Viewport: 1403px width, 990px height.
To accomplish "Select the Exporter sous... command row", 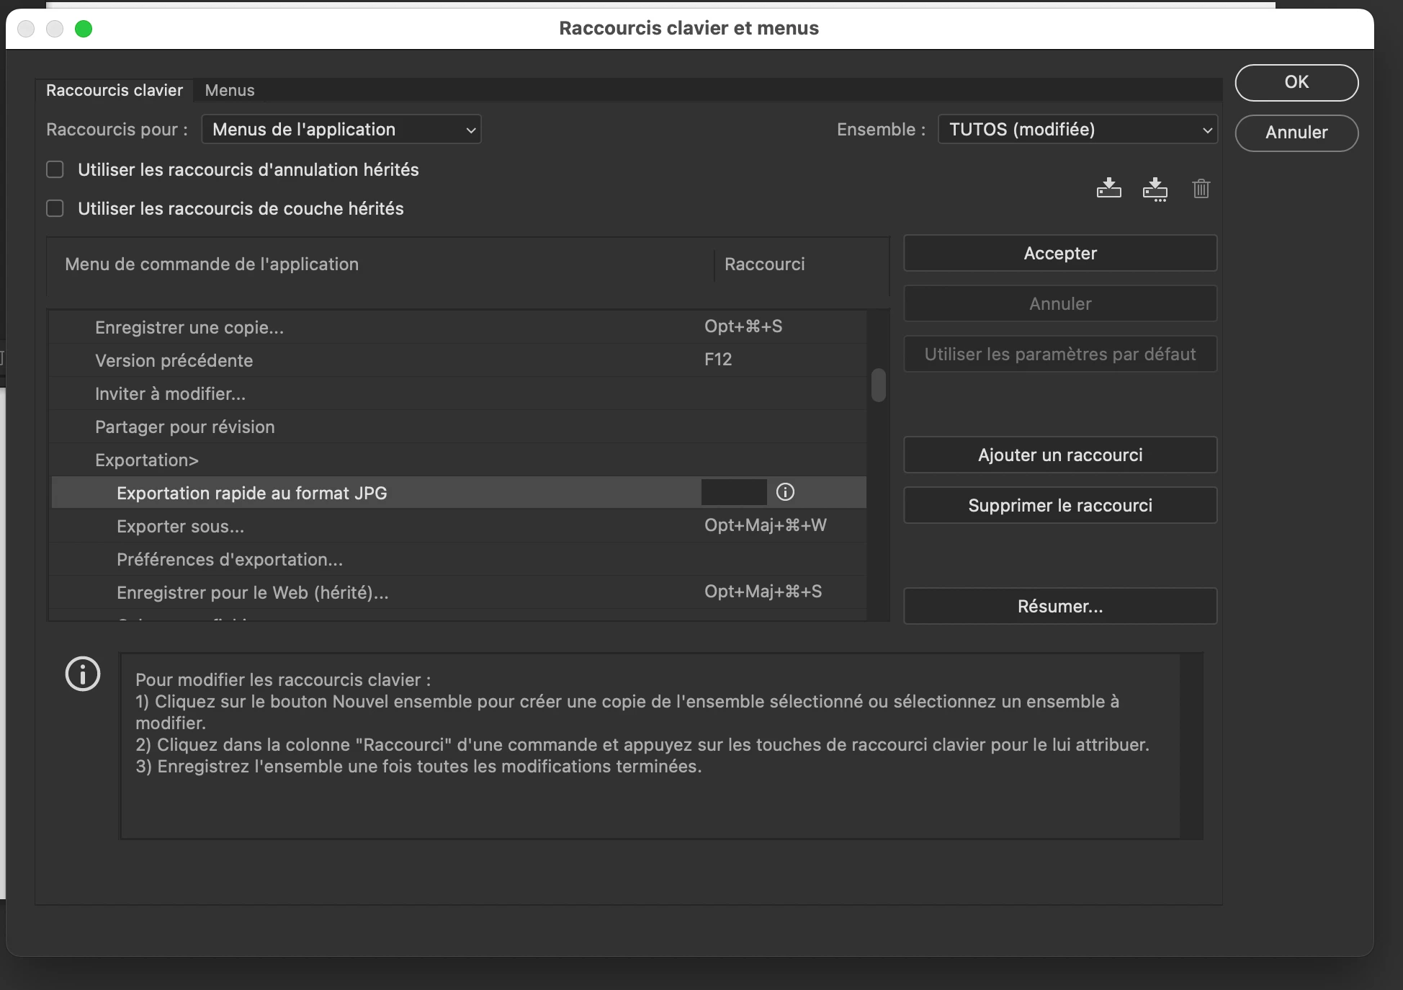I will pos(180,526).
